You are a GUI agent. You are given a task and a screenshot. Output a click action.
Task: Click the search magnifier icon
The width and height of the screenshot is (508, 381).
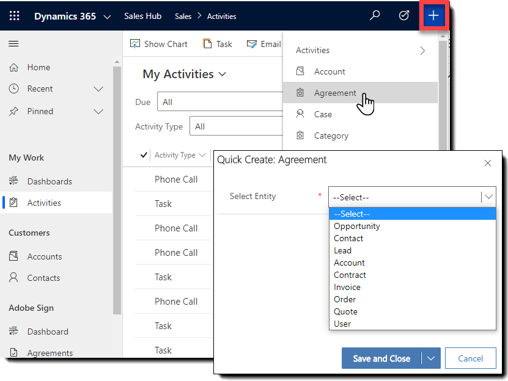375,16
